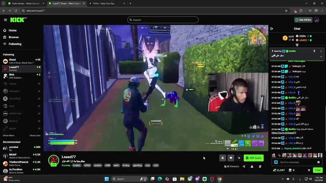The height and width of the screenshot is (183, 326).
Task: Open recommended channel TheBurntPeanut
Action: (x=22, y=163)
